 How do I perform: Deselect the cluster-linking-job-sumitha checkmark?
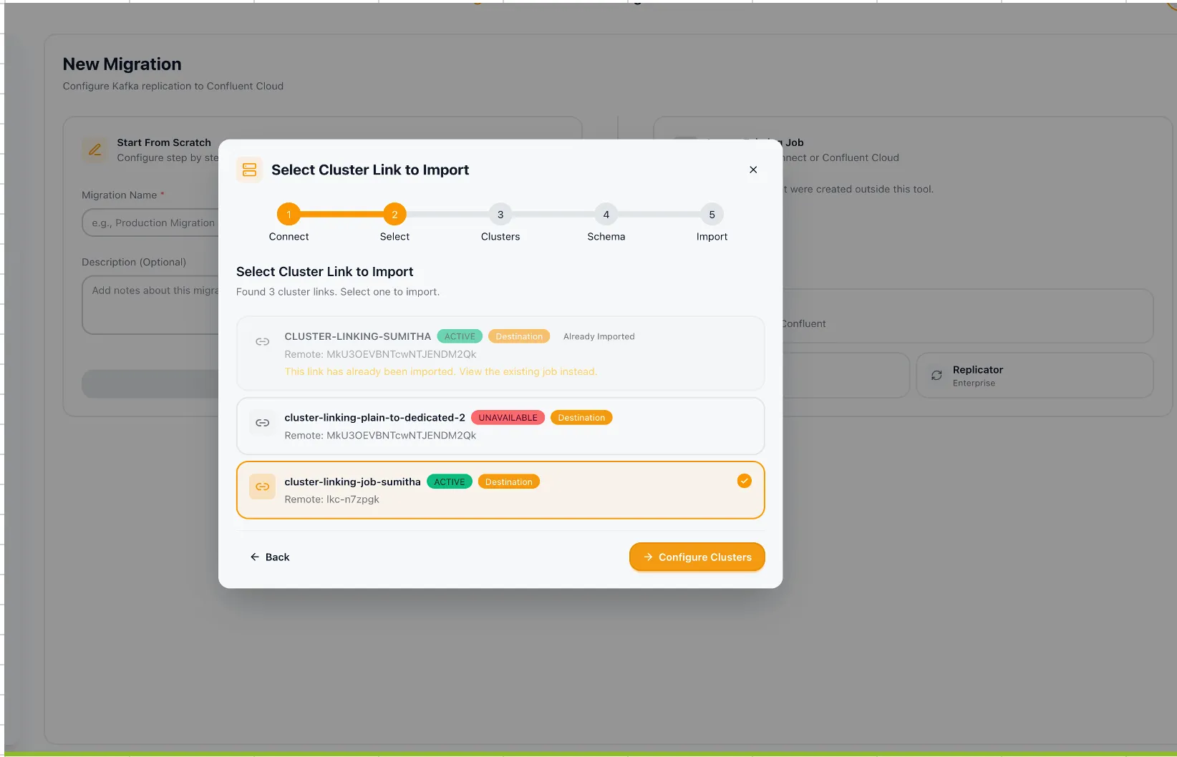coord(744,481)
